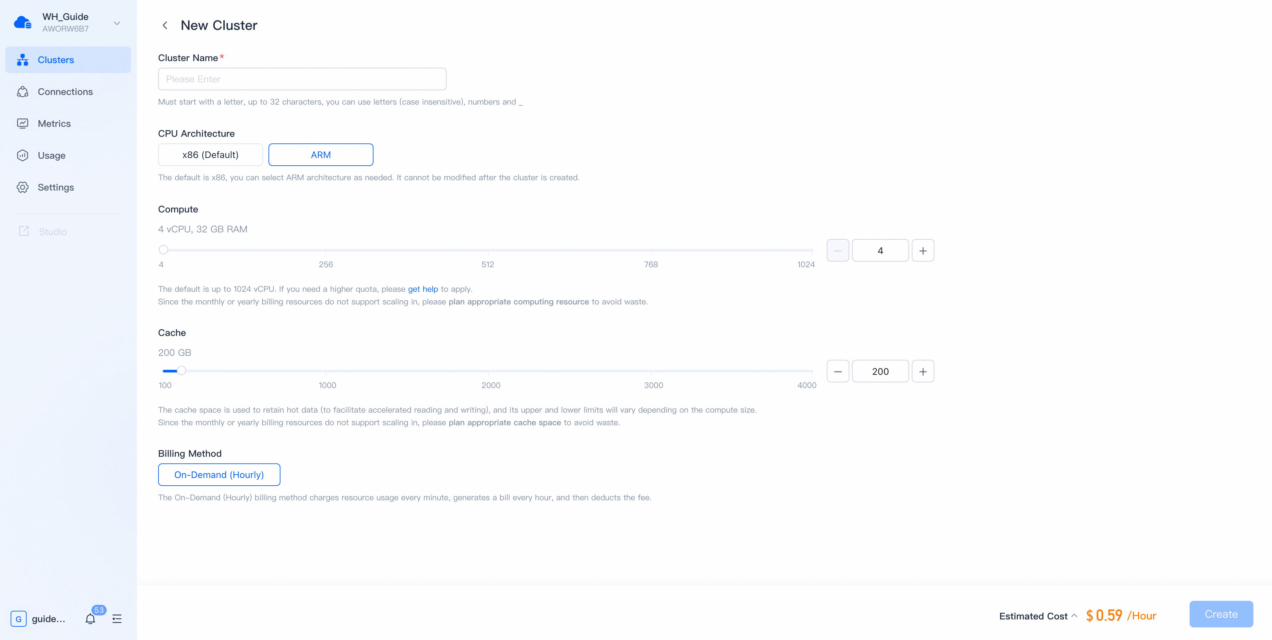Open Studio from the sidebar
1272x640 pixels.
(x=53, y=231)
